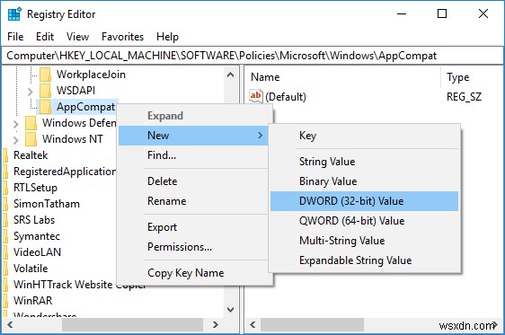Expand the Windows NT key

click(16, 140)
